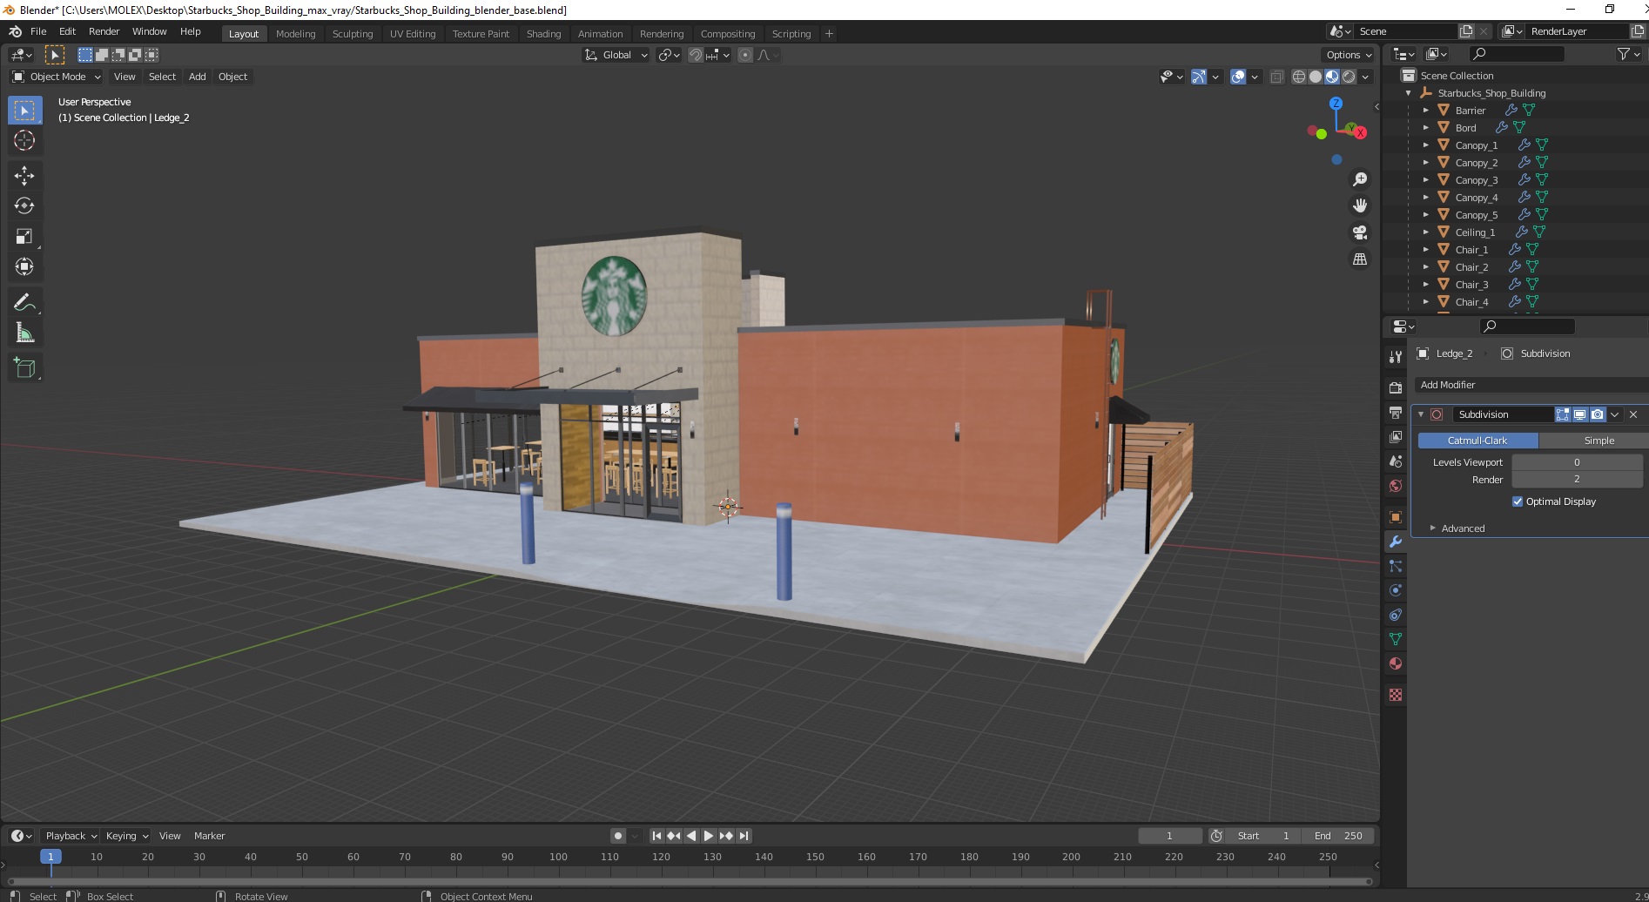Switch to the Modeling workspace tab
1649x902 pixels.
click(x=295, y=34)
